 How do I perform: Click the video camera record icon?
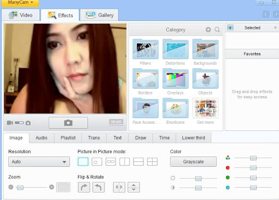pos(10,123)
